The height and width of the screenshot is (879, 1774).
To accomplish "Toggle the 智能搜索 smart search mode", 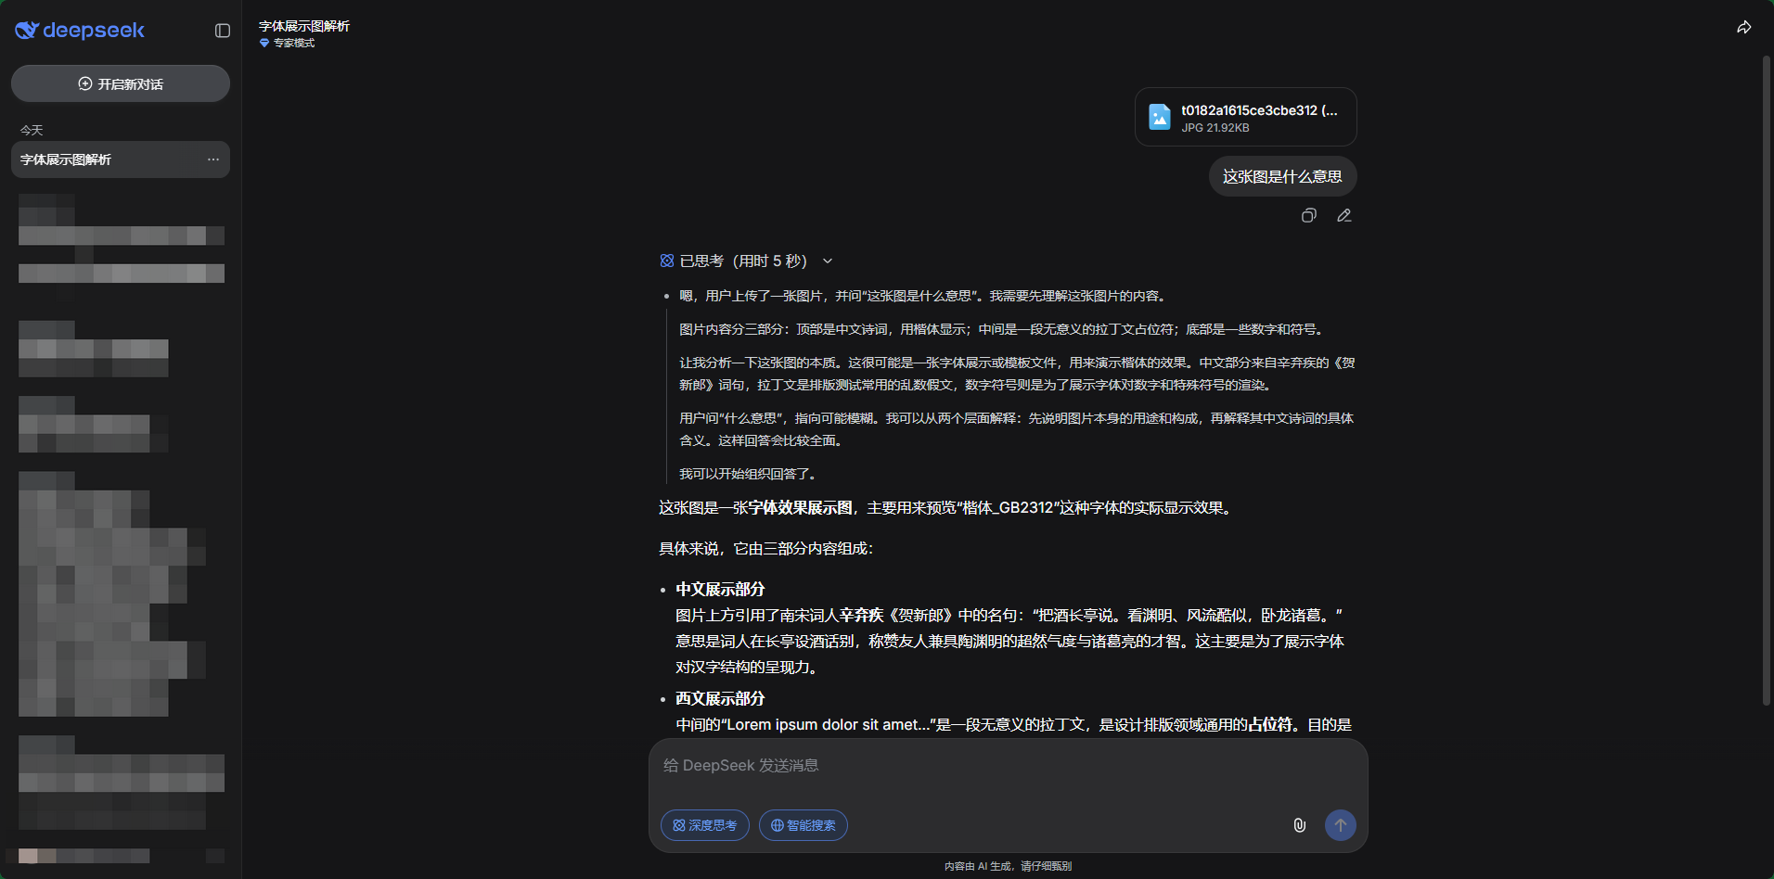I will tap(803, 825).
